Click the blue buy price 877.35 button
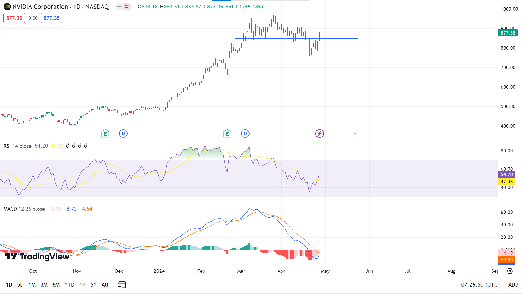This screenshot has height=294, width=522. point(52,18)
